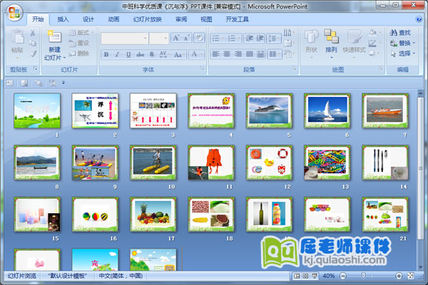Click Fit slide to window icon
Screen dimensions: 428x285
point(410,276)
